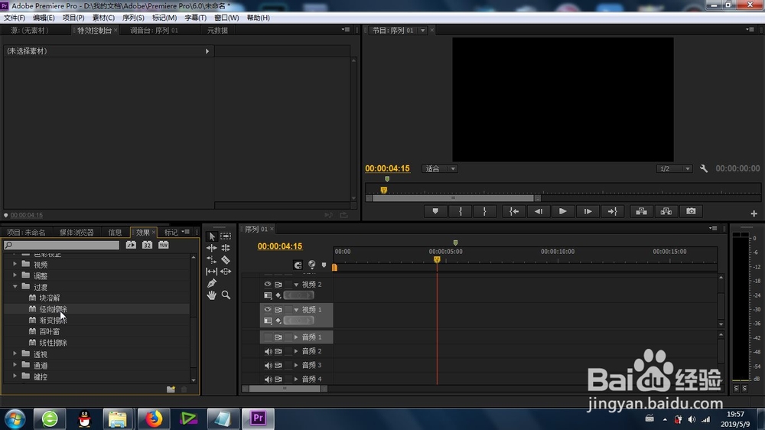The height and width of the screenshot is (430, 765).
Task: Expand the 通道 effects folder
Action: tap(15, 365)
